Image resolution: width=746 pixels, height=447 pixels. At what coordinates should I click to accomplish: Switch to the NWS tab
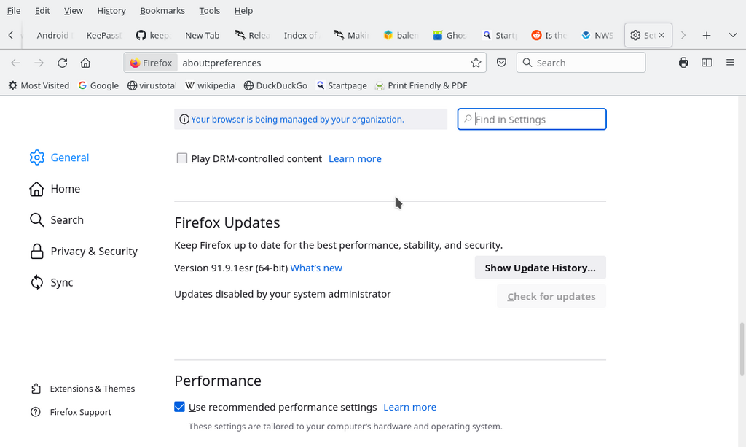pyautogui.click(x=599, y=35)
